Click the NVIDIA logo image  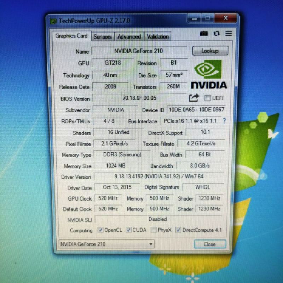tap(209, 75)
